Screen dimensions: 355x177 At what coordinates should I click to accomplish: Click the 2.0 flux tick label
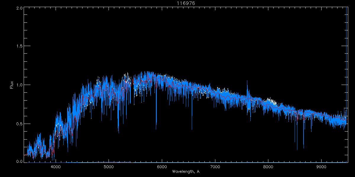[x=19, y=8]
